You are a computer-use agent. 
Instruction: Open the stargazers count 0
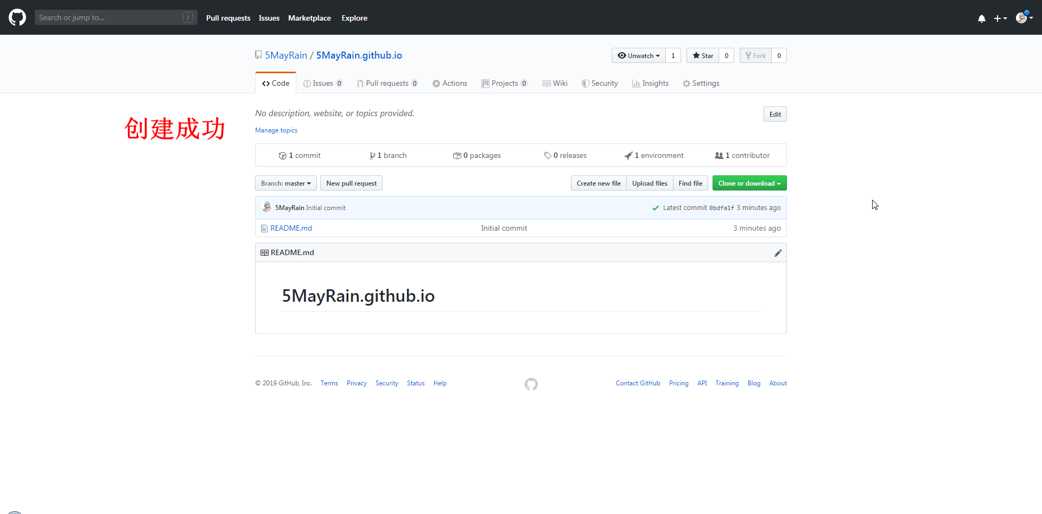pos(726,55)
